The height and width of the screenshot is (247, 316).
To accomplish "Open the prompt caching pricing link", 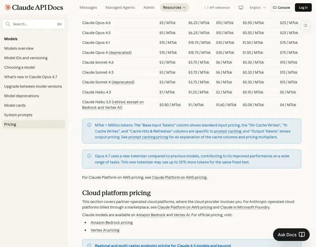I will (148, 137).
